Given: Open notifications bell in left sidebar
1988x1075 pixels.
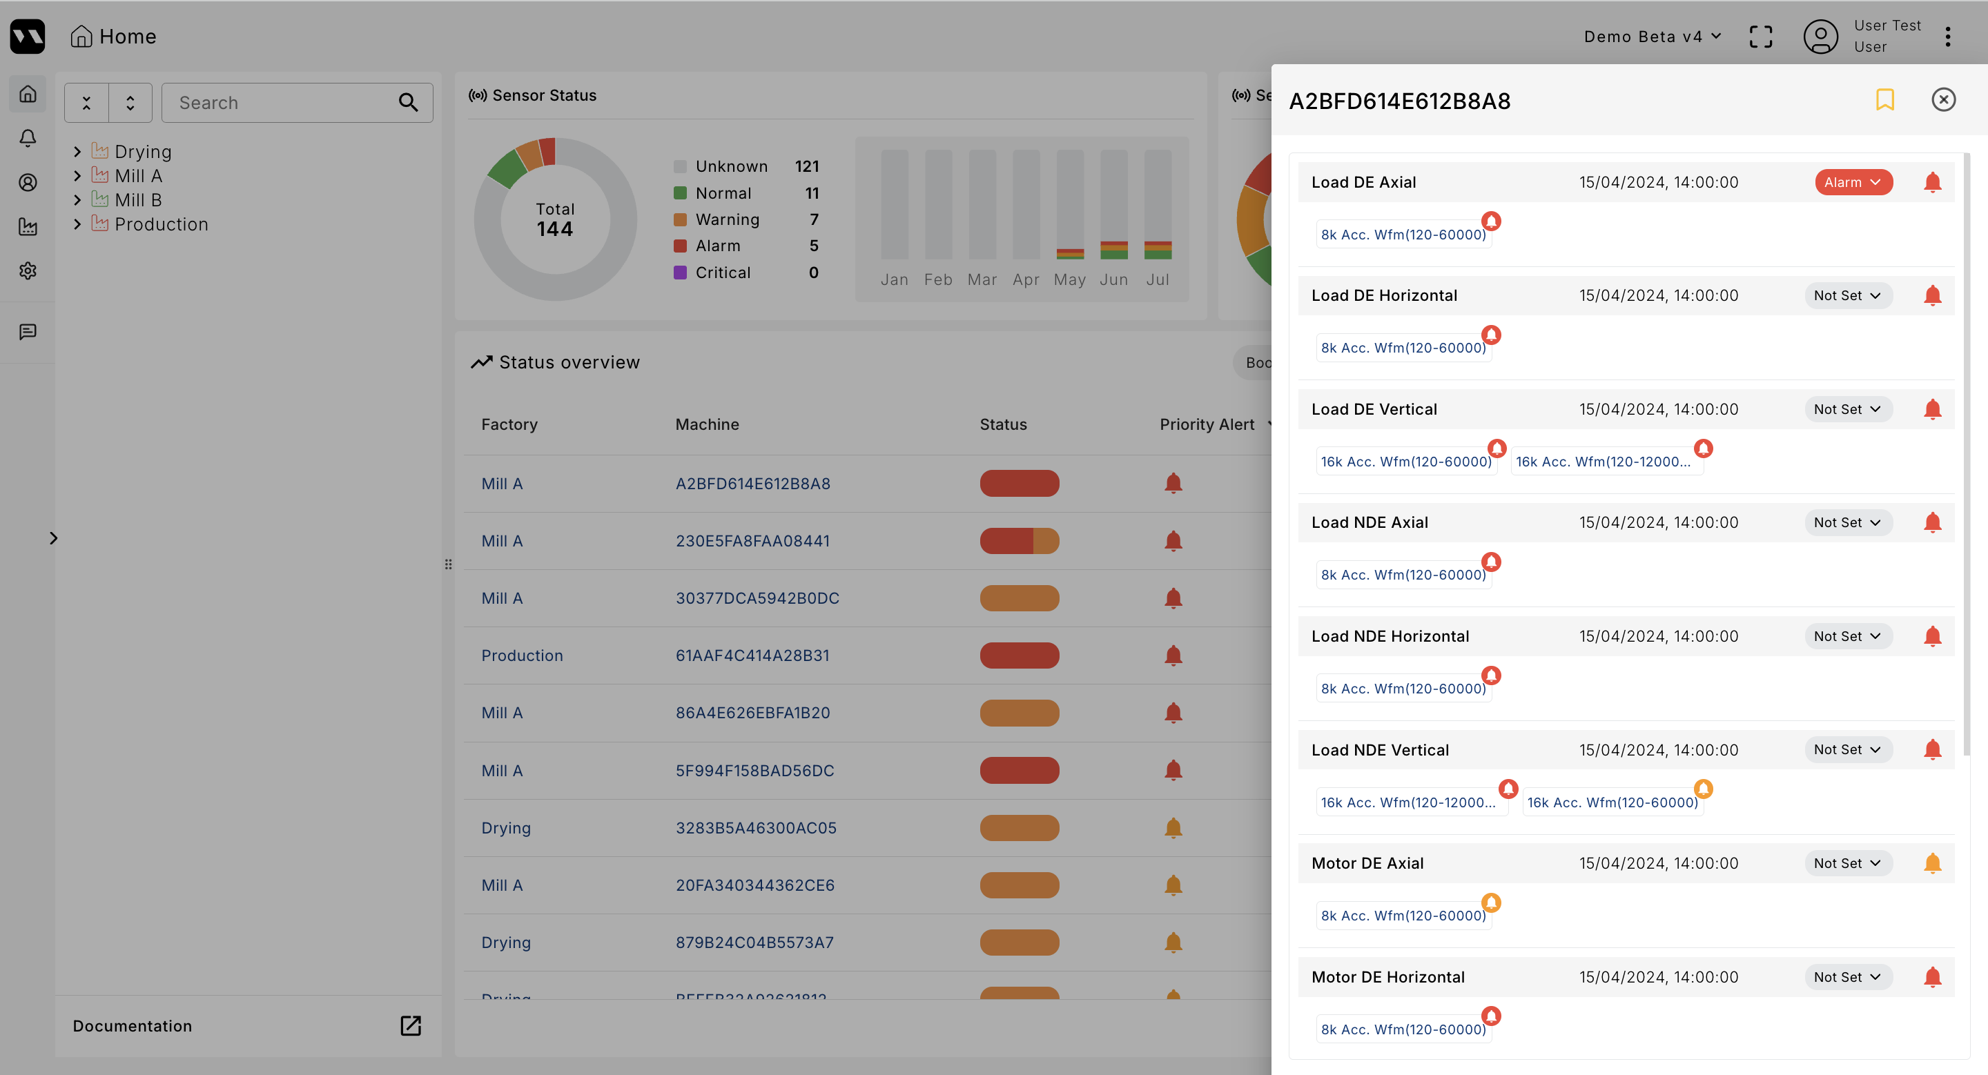Looking at the screenshot, I should click(x=28, y=138).
